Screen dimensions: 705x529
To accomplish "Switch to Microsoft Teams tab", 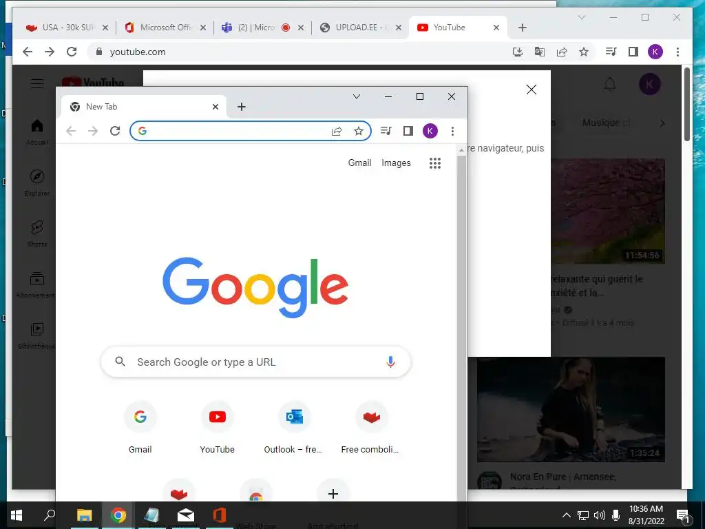I will pos(262,28).
